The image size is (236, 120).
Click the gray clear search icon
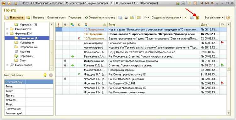(x=51, y=75)
